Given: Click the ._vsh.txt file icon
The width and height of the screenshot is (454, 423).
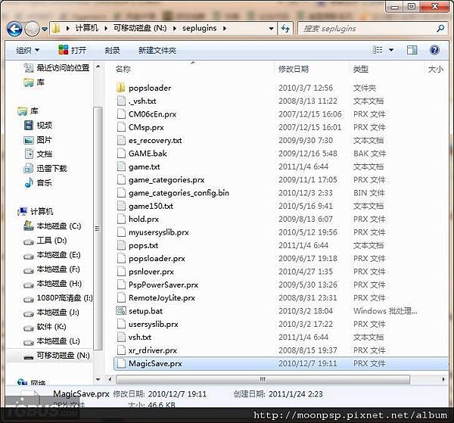Looking at the screenshot, I should click(121, 101).
